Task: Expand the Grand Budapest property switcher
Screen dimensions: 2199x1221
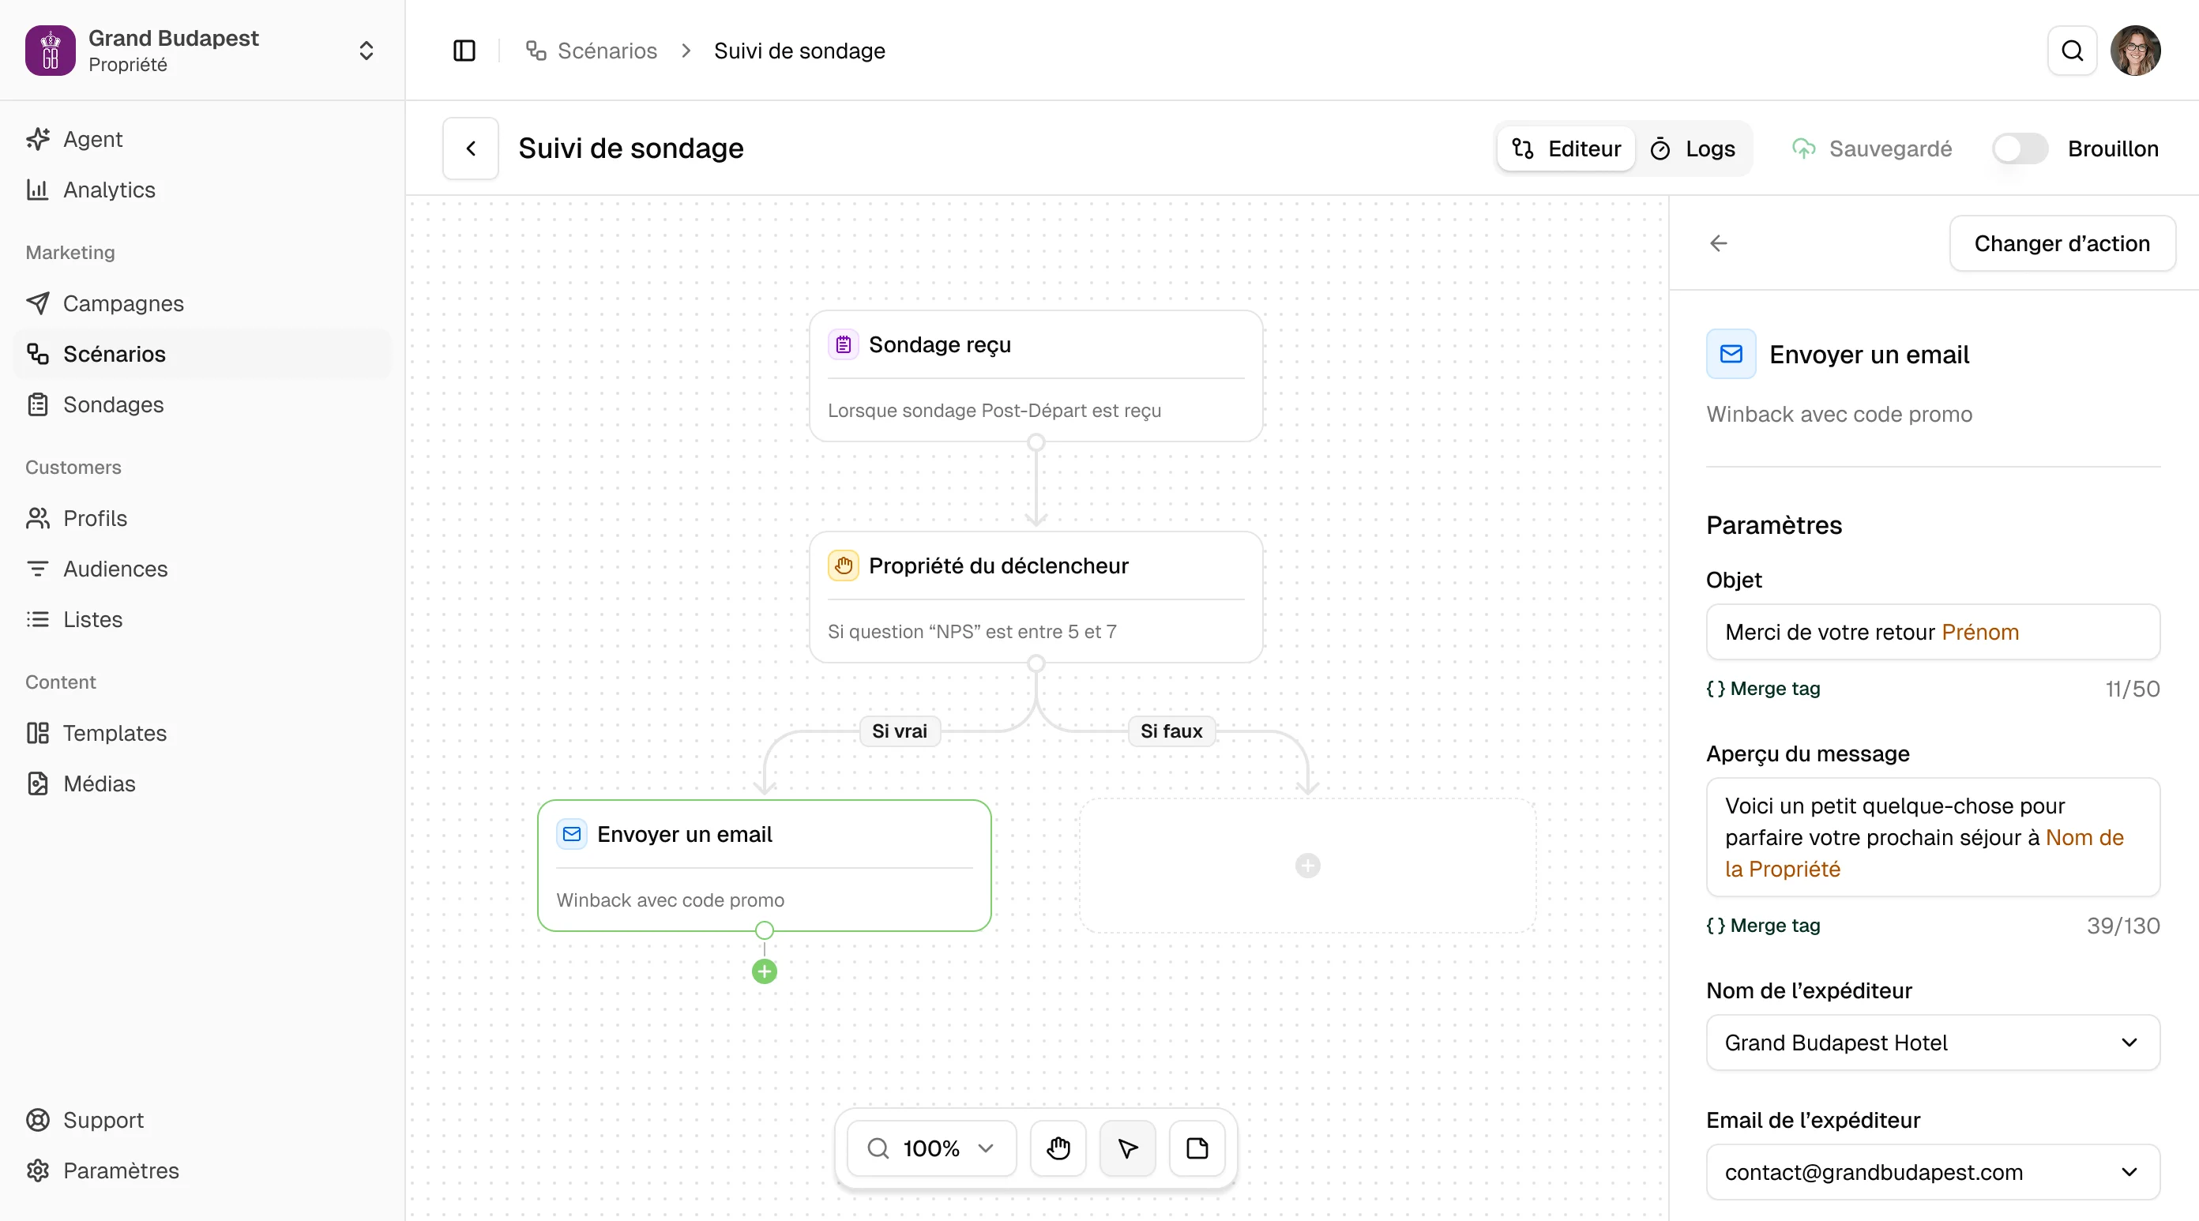Action: pos(366,51)
